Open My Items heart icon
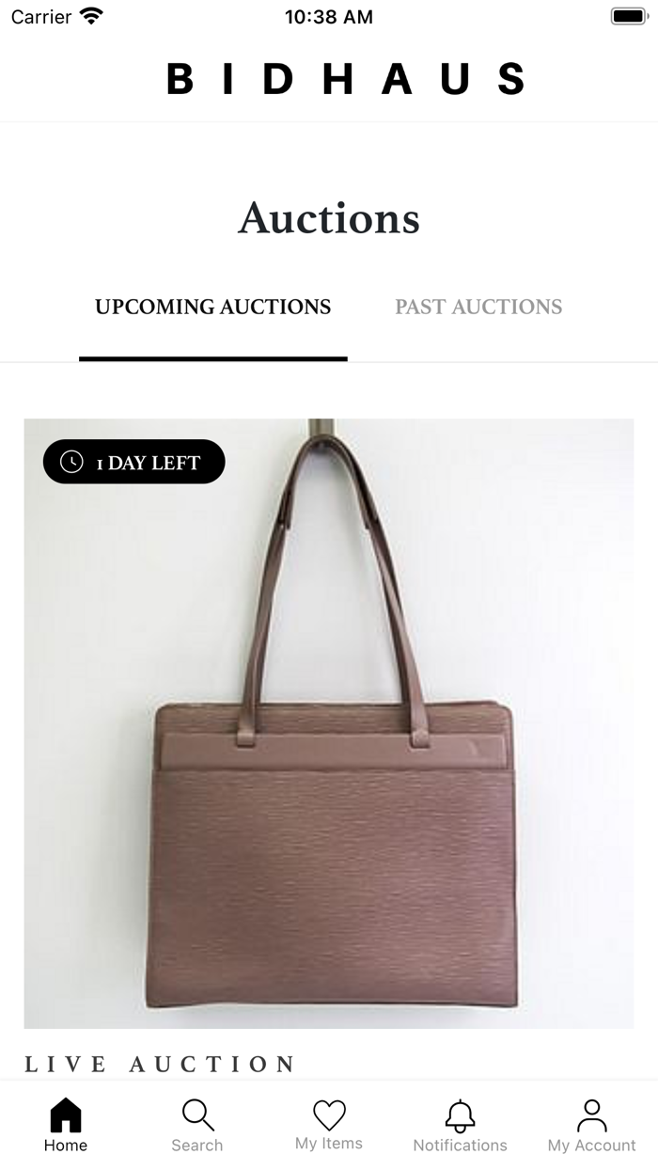 (x=329, y=1115)
